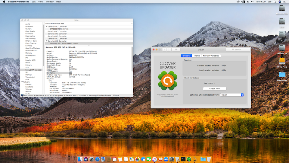The width and height of the screenshot is (289, 163).
Task: Open the Calendar icon in Dock
Action: (x=114, y=159)
